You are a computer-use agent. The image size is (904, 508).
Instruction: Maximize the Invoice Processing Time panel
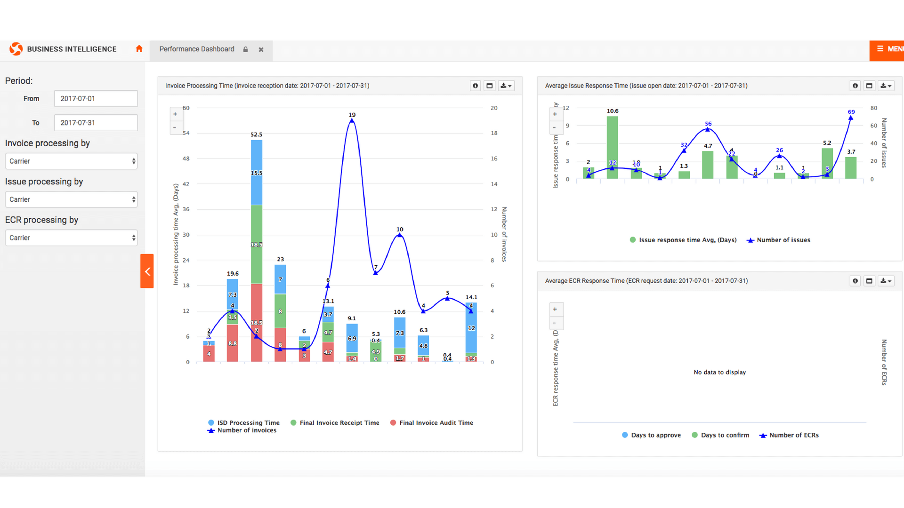click(x=490, y=86)
